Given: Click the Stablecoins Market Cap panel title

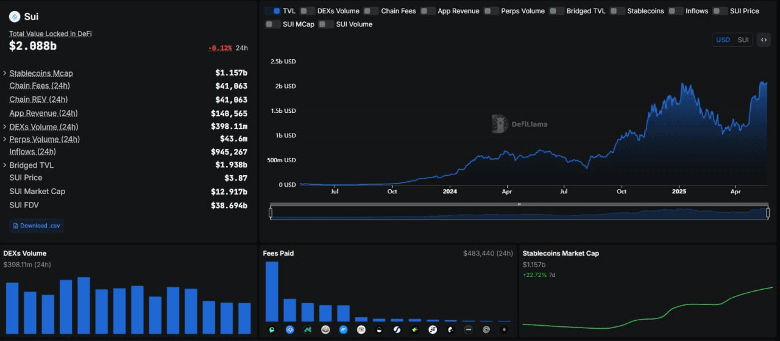Looking at the screenshot, I should pos(561,253).
